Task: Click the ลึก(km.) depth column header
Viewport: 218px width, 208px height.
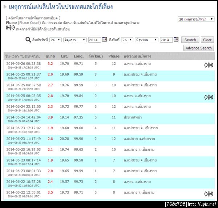Action: [x=96, y=56]
